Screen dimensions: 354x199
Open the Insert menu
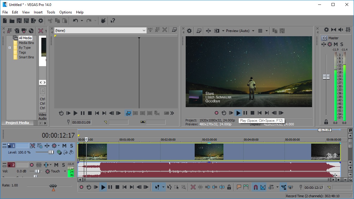(38, 12)
